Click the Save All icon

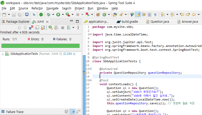pos(20,15)
